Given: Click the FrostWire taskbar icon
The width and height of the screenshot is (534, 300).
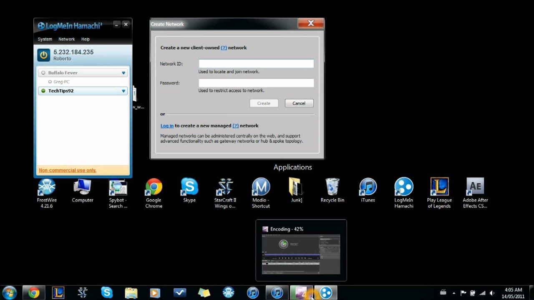Looking at the screenshot, I should tap(228, 293).
